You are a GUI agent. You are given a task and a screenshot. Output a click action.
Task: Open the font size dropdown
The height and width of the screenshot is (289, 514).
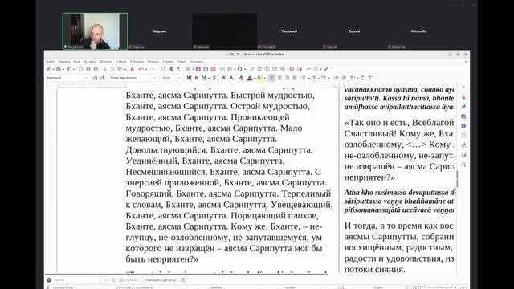179,78
